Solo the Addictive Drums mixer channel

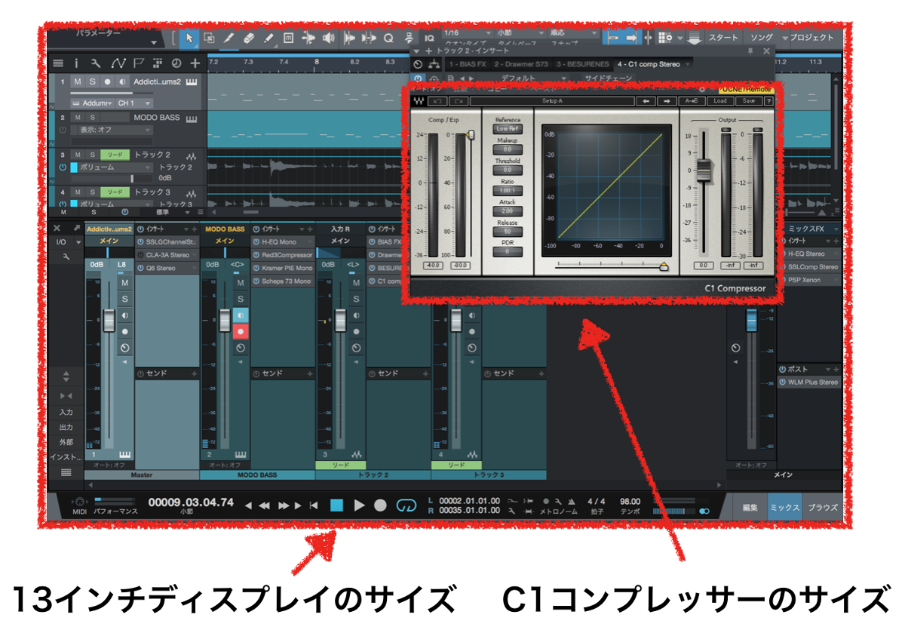pos(124,300)
